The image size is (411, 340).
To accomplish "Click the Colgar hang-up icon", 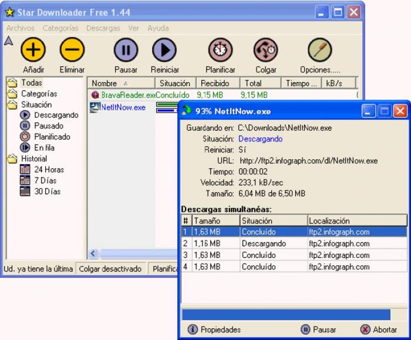I will [x=266, y=50].
